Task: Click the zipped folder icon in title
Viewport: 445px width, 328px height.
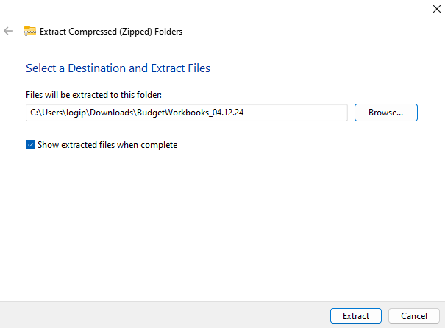Action: [x=30, y=31]
